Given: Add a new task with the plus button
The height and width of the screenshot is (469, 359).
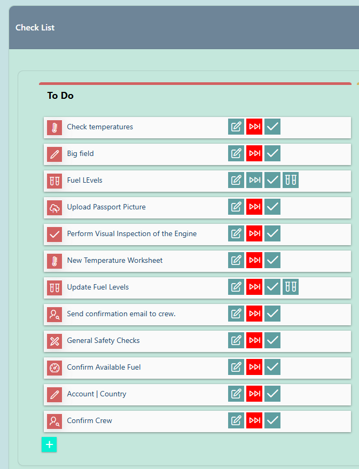Looking at the screenshot, I should [x=49, y=444].
